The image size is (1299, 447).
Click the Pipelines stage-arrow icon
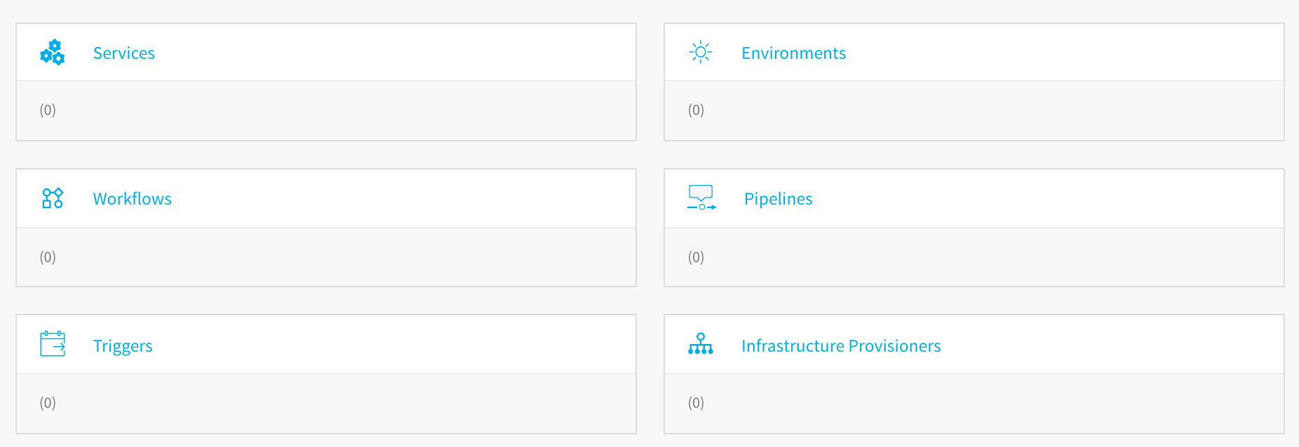click(701, 198)
